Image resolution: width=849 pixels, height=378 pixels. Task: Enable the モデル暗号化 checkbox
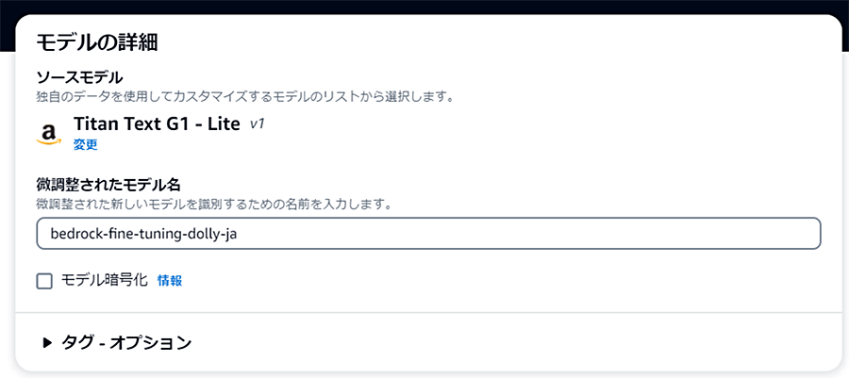click(x=44, y=281)
